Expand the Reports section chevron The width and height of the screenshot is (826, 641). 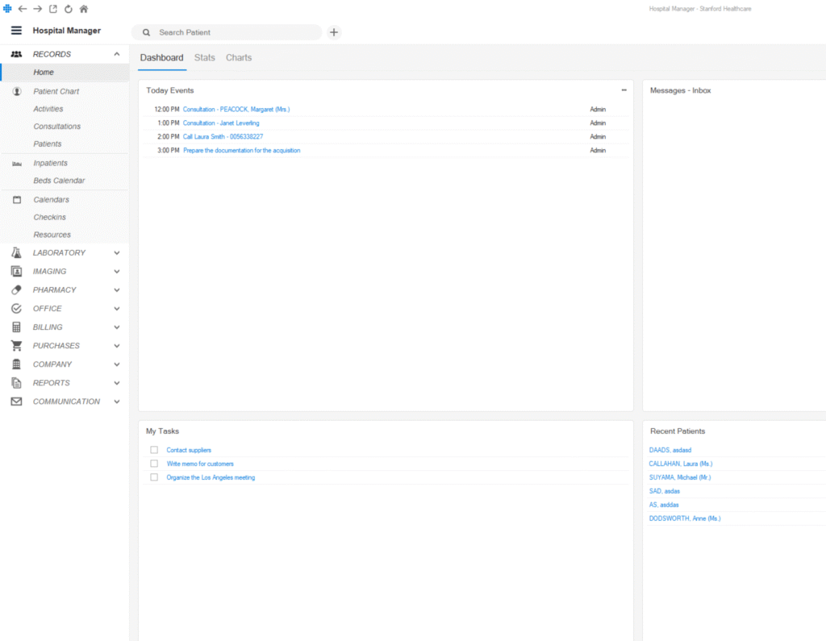pyautogui.click(x=117, y=383)
